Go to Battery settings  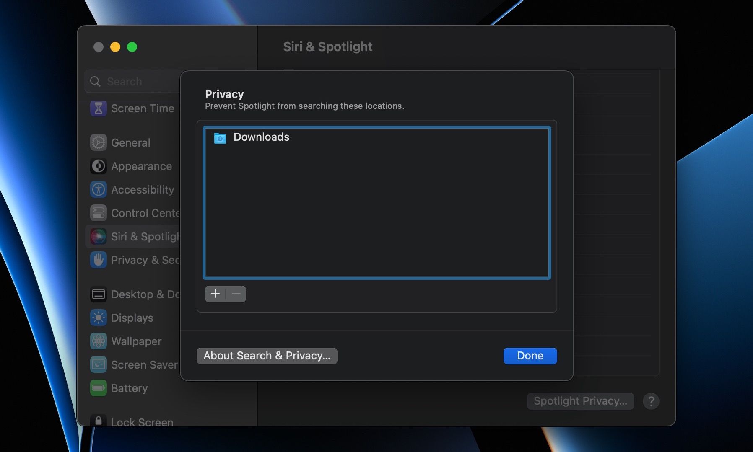click(x=133, y=388)
